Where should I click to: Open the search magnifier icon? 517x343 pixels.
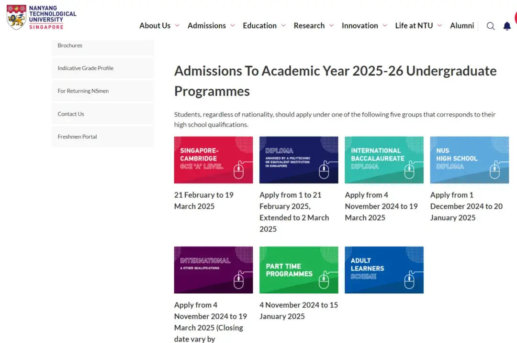point(491,26)
